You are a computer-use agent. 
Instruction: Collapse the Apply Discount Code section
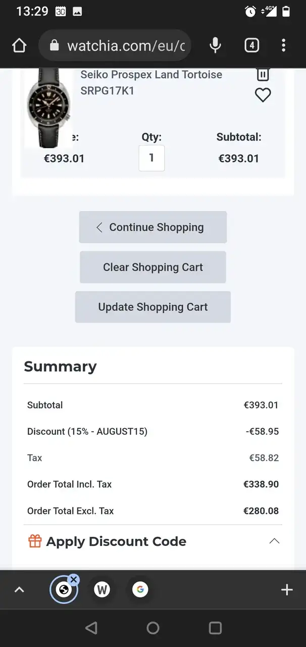coord(274,541)
